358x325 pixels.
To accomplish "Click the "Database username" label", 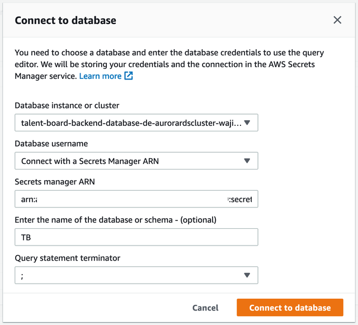I will coord(51,144).
